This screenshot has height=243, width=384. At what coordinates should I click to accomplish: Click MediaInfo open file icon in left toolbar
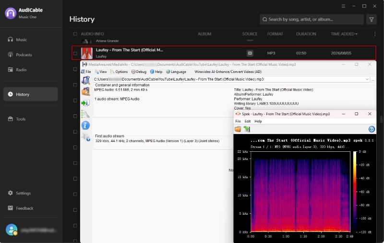click(86, 80)
